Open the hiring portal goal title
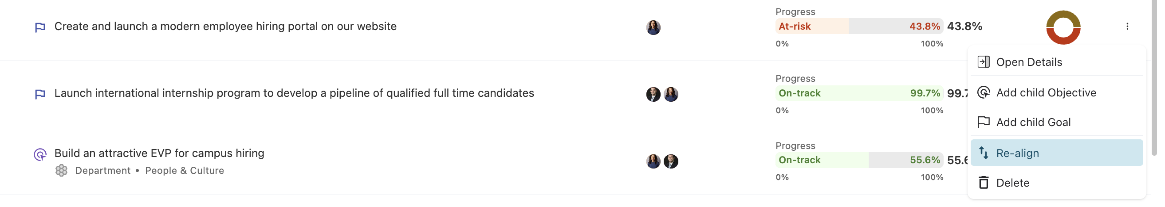 coord(225,27)
